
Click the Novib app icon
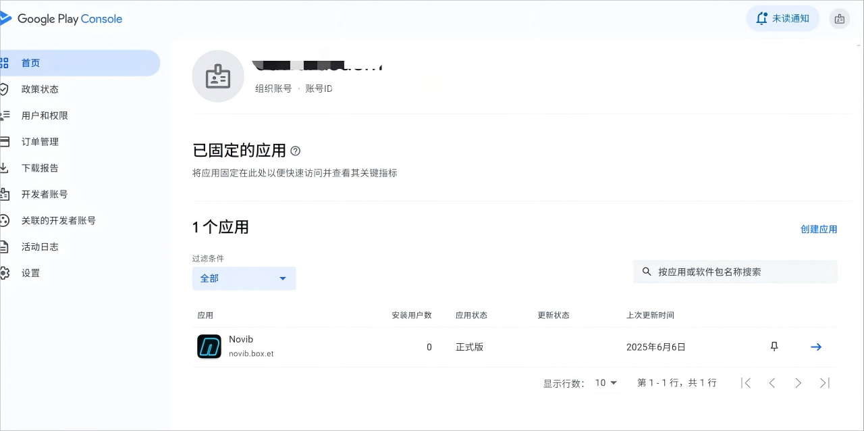pos(209,347)
